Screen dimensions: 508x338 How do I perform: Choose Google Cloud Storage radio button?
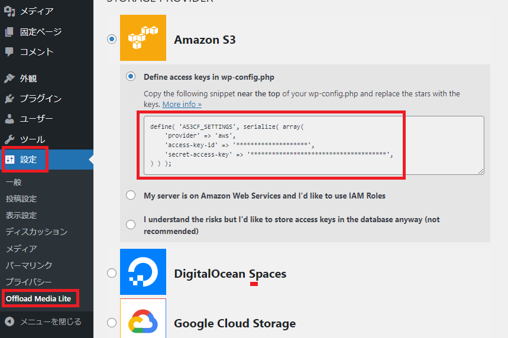pos(112,323)
